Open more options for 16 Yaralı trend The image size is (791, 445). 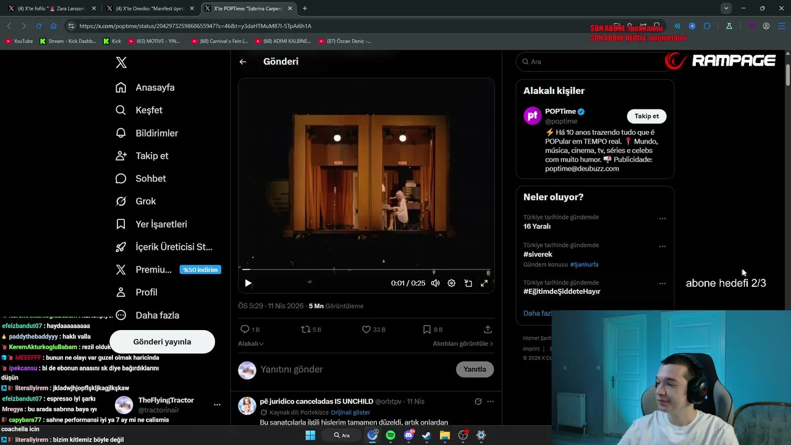tap(662, 218)
